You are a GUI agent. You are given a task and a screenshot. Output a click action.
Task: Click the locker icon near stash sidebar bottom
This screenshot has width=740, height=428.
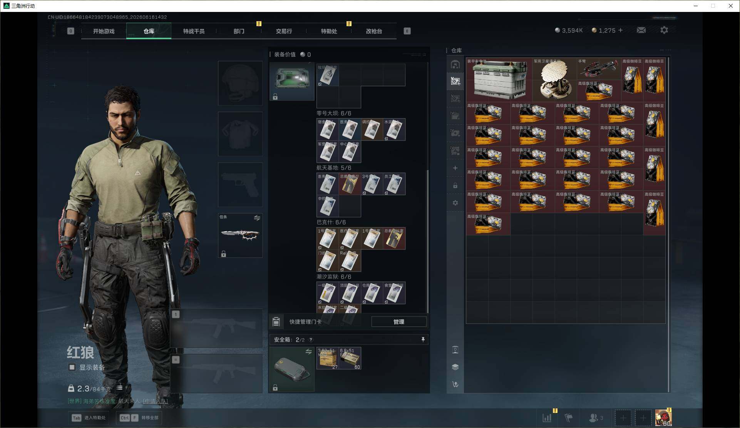pyautogui.click(x=455, y=349)
